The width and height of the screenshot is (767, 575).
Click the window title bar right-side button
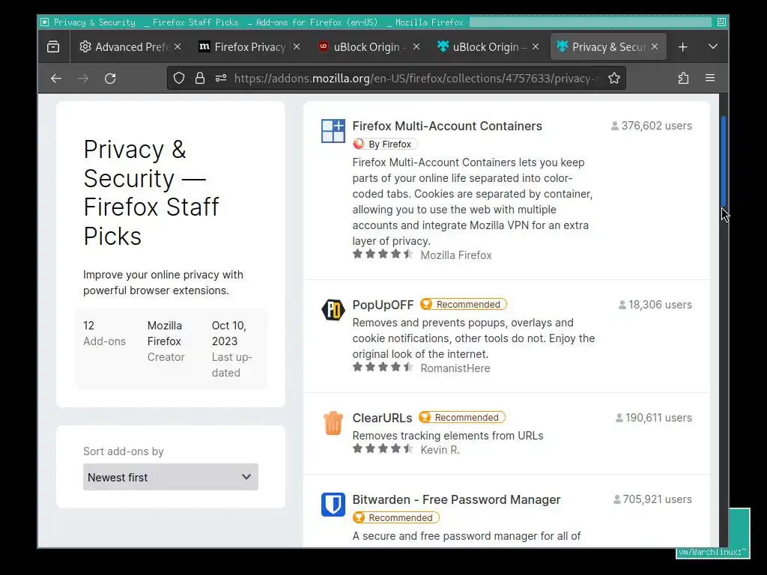[721, 22]
